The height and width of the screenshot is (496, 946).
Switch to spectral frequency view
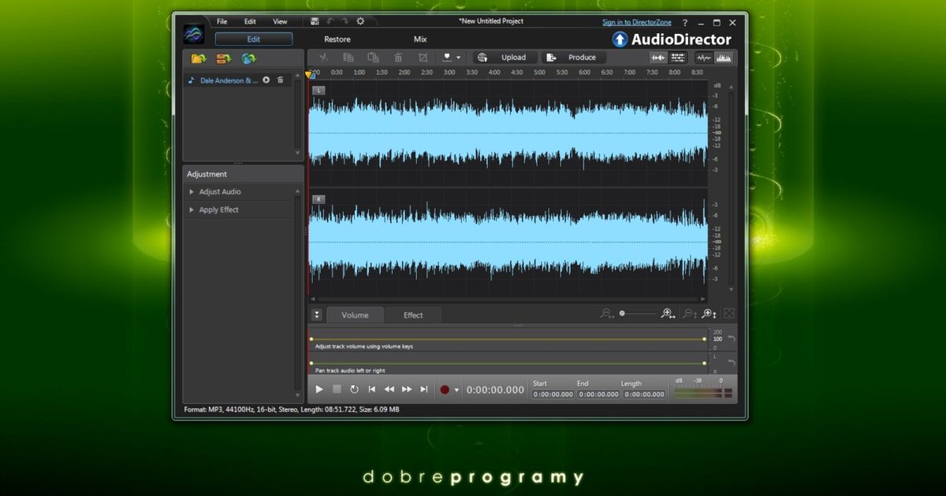724,57
